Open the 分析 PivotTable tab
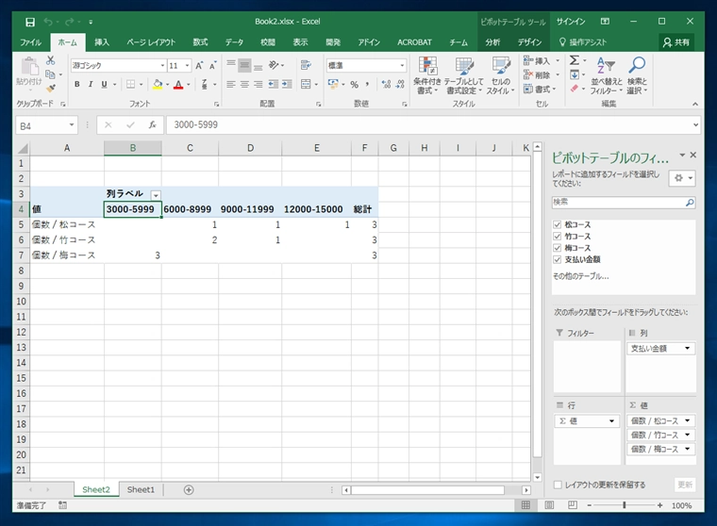The width and height of the screenshot is (717, 526). click(492, 42)
